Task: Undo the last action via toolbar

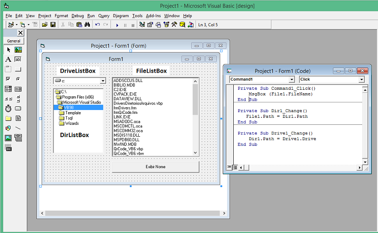Action: pos(97,25)
